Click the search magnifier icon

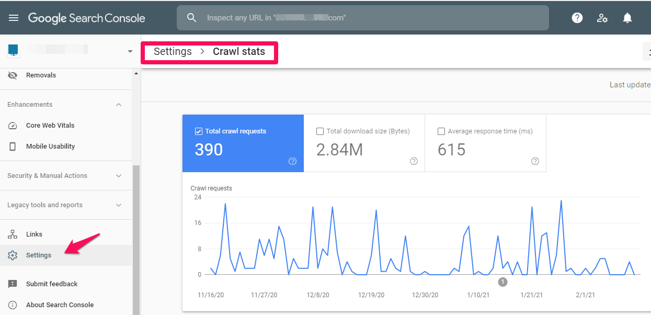[x=192, y=18]
